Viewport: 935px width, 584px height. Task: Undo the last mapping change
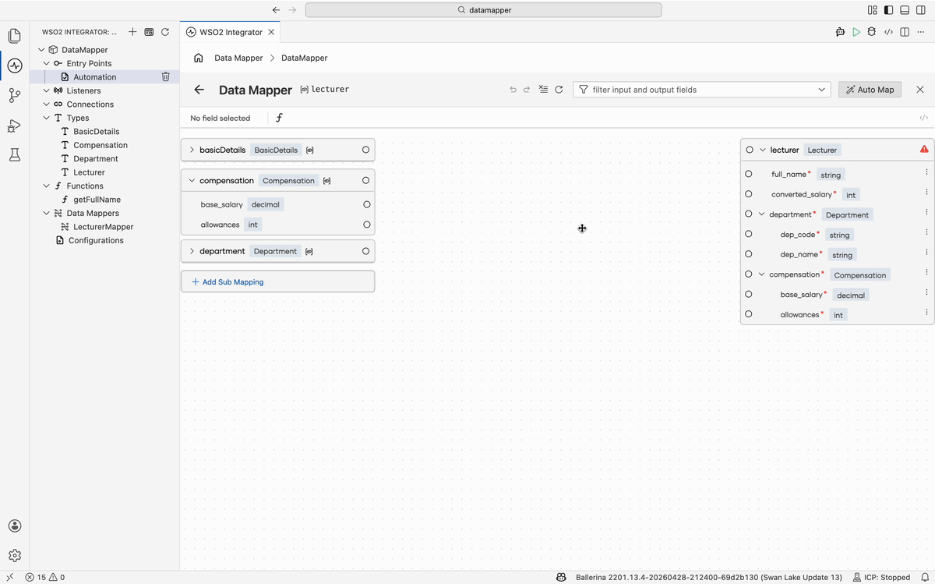tap(513, 90)
